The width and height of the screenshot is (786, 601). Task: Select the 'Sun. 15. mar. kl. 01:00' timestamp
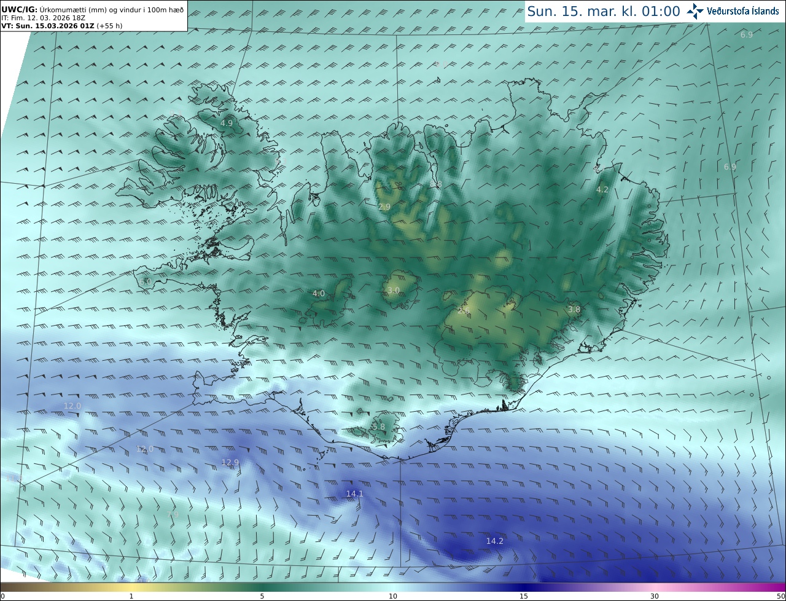(x=604, y=11)
